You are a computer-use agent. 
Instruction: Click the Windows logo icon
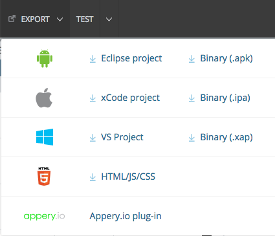tap(45, 137)
